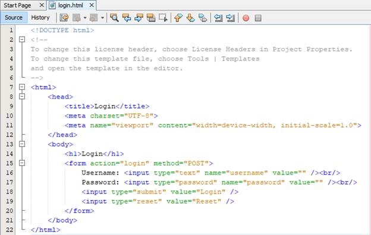Click the <!DOCTYPE html> text
Viewport: 371px width, 235px height.
click(62, 30)
